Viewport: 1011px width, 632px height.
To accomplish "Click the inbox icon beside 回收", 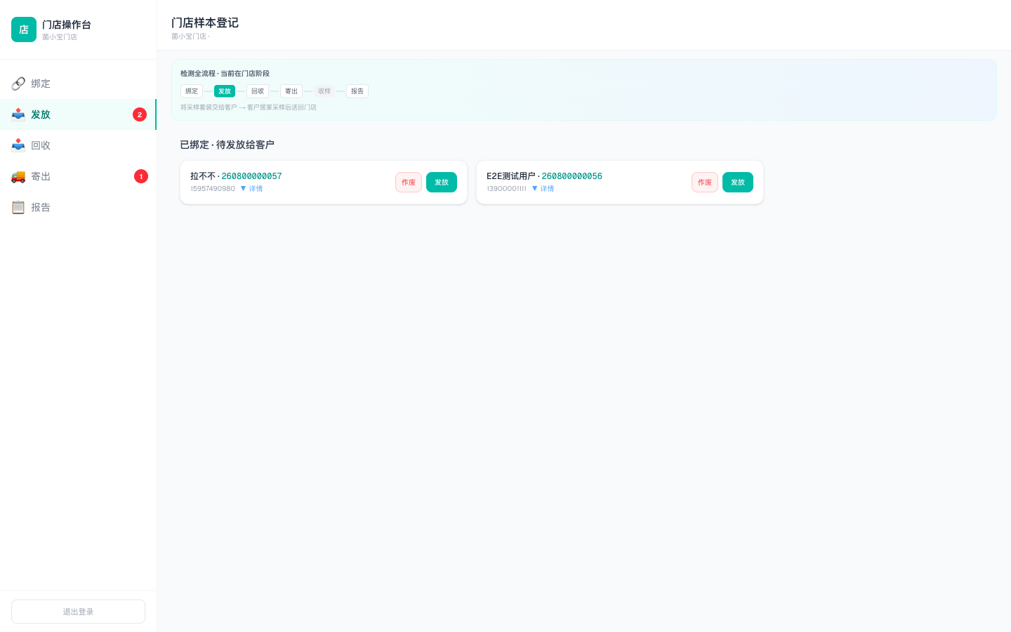I will (x=18, y=145).
